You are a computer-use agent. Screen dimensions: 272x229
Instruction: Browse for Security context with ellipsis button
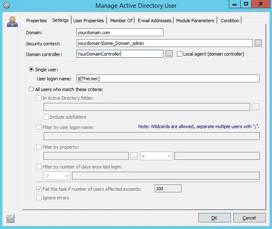(258, 43)
